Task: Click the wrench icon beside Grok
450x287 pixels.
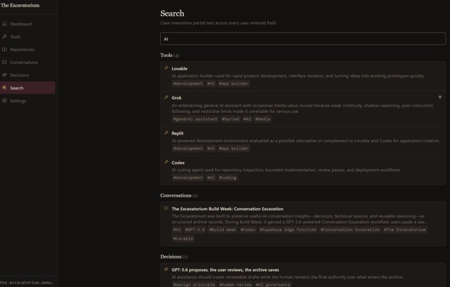Action: tap(166, 97)
